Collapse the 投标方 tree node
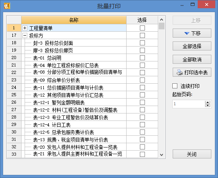The height and width of the screenshot is (178, 218). (x=25, y=36)
